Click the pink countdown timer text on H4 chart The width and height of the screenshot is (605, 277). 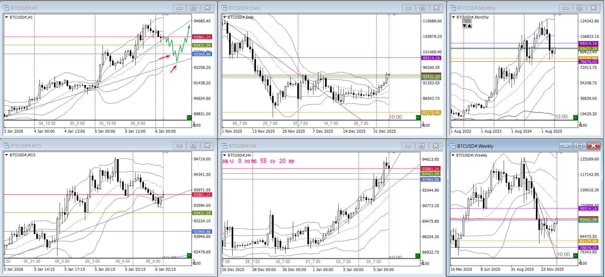coord(258,161)
